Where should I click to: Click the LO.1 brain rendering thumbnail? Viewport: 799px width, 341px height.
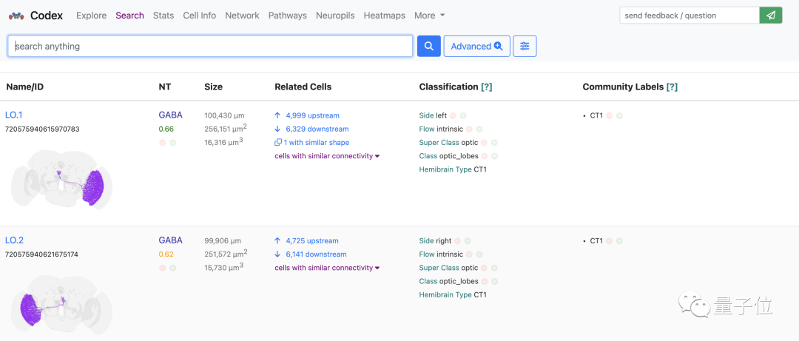point(61,178)
